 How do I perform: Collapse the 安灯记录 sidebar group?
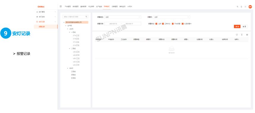pos(55,22)
